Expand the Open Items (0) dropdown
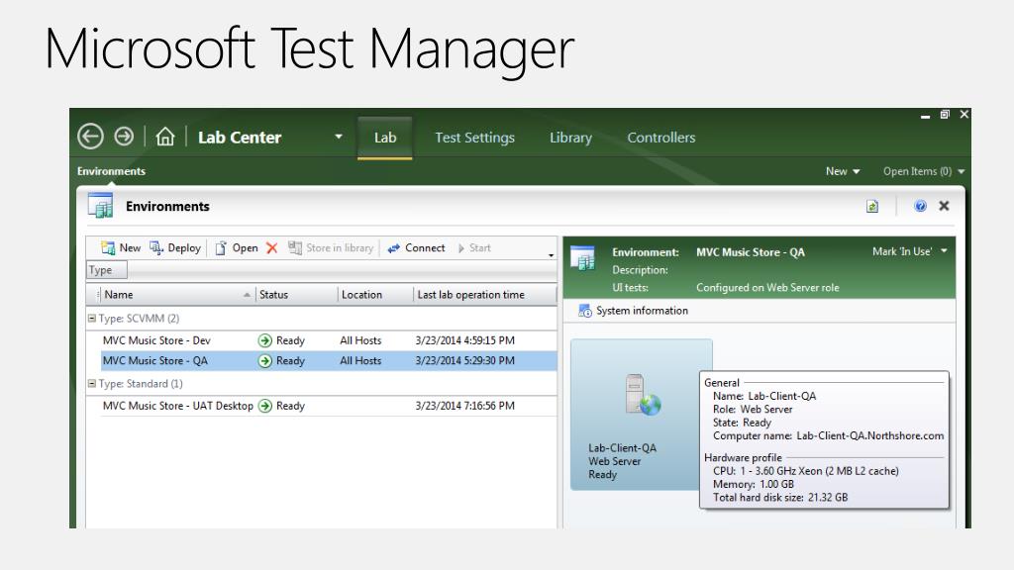 (924, 171)
